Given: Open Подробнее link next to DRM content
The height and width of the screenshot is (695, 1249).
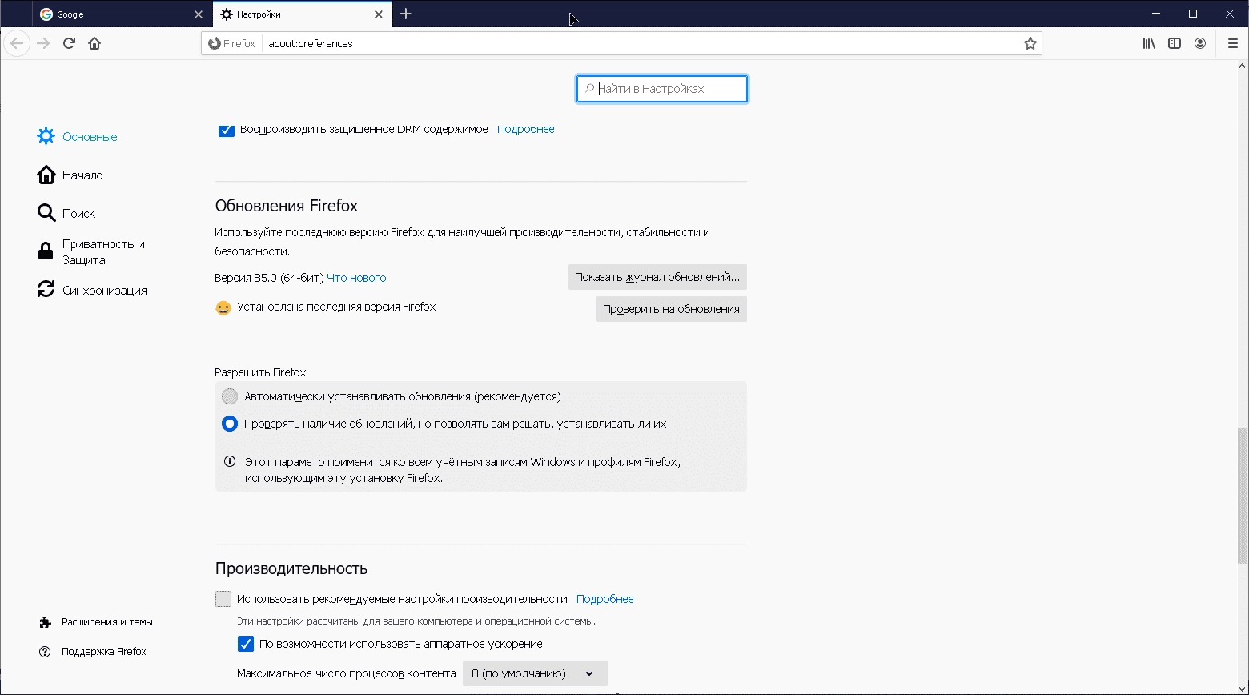Looking at the screenshot, I should pos(525,129).
